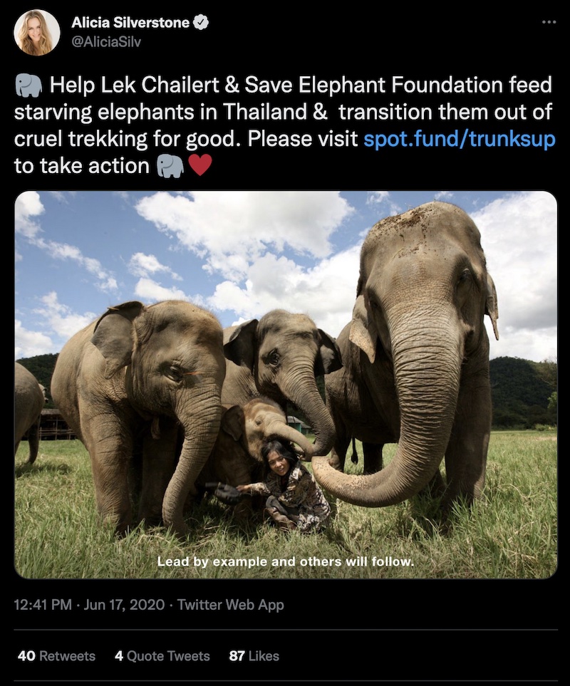The width and height of the screenshot is (570, 686).
Task: Click the baby elephant in the photo
Action: click(x=252, y=437)
